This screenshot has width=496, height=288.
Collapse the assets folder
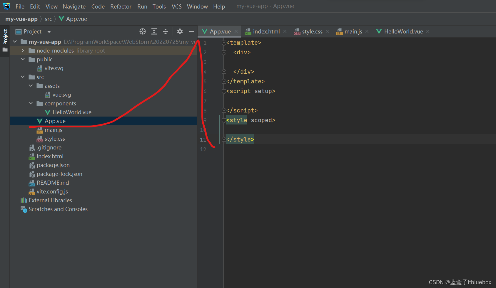point(31,86)
